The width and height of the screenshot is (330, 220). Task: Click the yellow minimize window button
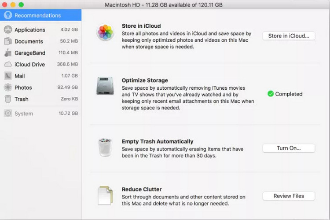pos(13,4)
